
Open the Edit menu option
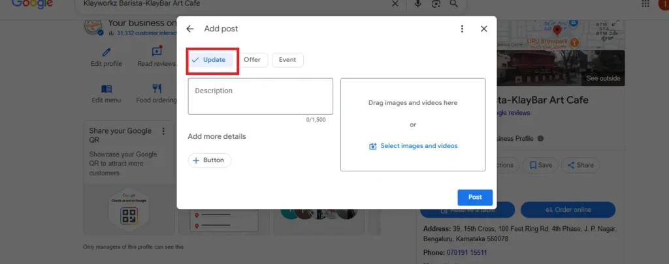[x=106, y=93]
